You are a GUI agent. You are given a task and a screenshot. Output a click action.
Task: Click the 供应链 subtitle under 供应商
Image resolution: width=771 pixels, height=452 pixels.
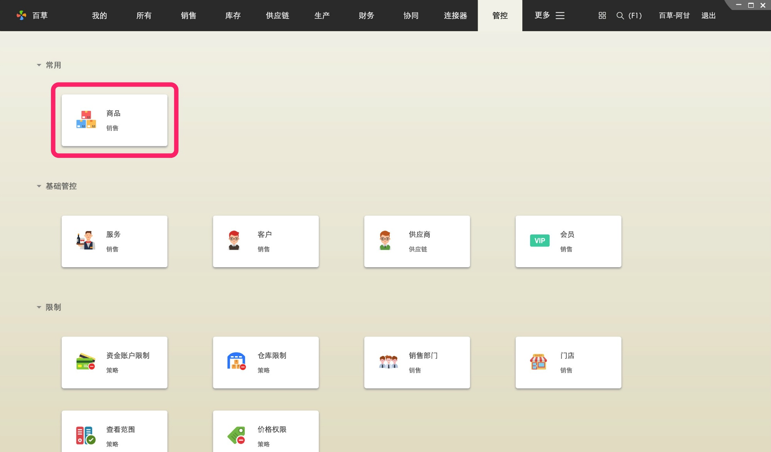tap(418, 249)
